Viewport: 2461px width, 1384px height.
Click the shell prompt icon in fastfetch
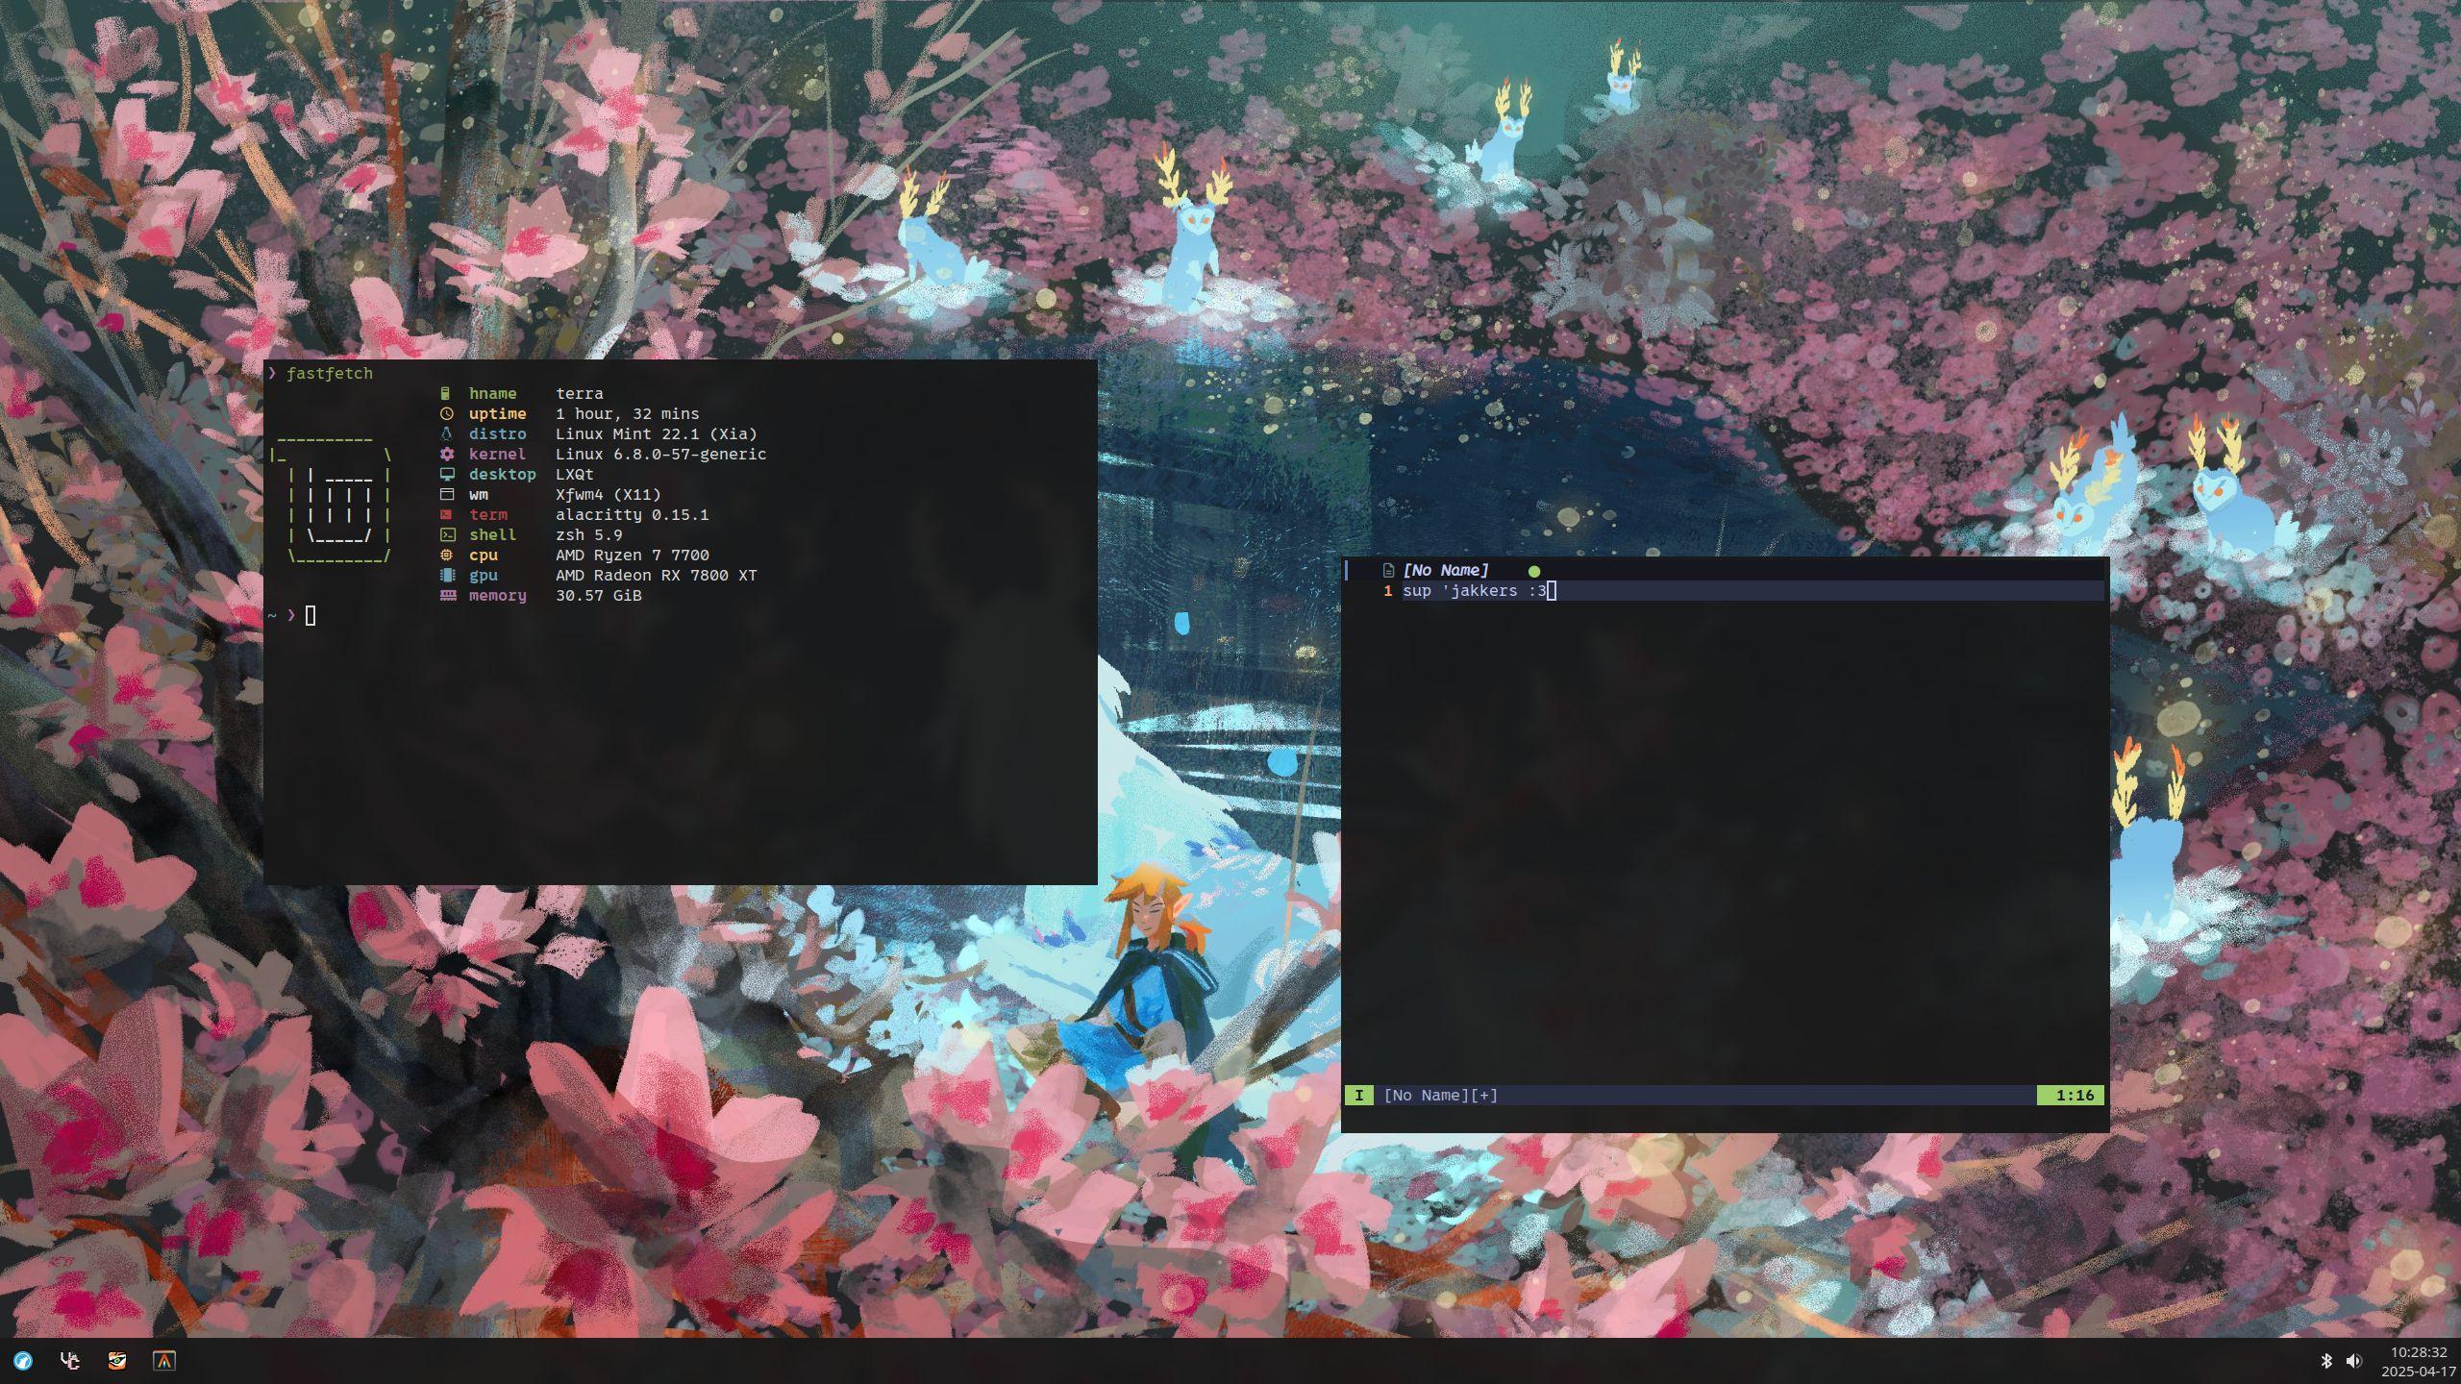coord(447,534)
